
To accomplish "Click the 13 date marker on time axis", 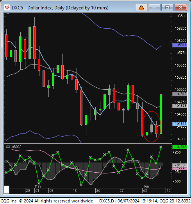I will coord(75,191).
